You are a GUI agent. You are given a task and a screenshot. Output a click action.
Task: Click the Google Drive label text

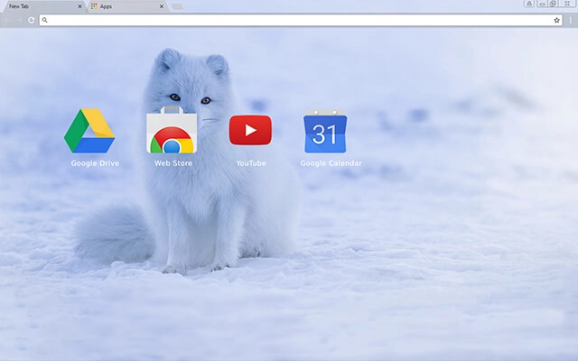pos(95,163)
